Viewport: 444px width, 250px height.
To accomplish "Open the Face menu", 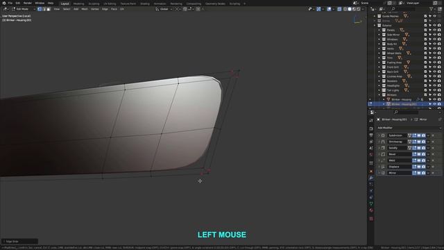I will (x=114, y=9).
